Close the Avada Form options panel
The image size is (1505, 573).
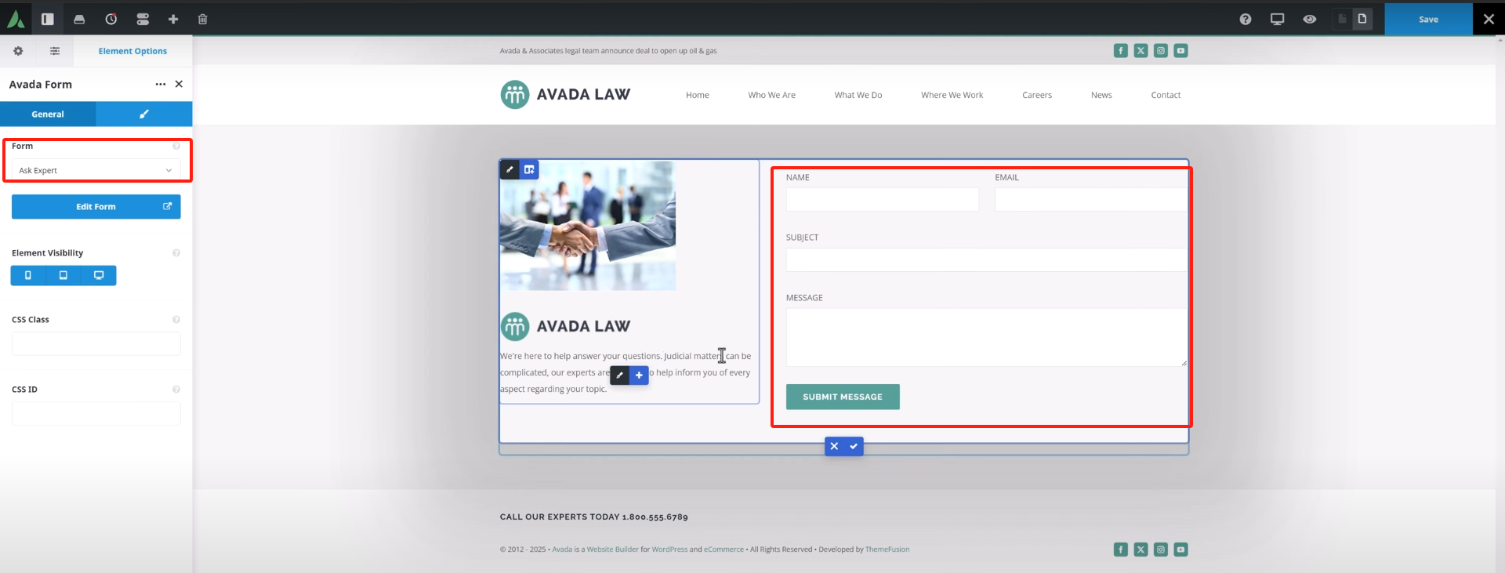pos(179,84)
